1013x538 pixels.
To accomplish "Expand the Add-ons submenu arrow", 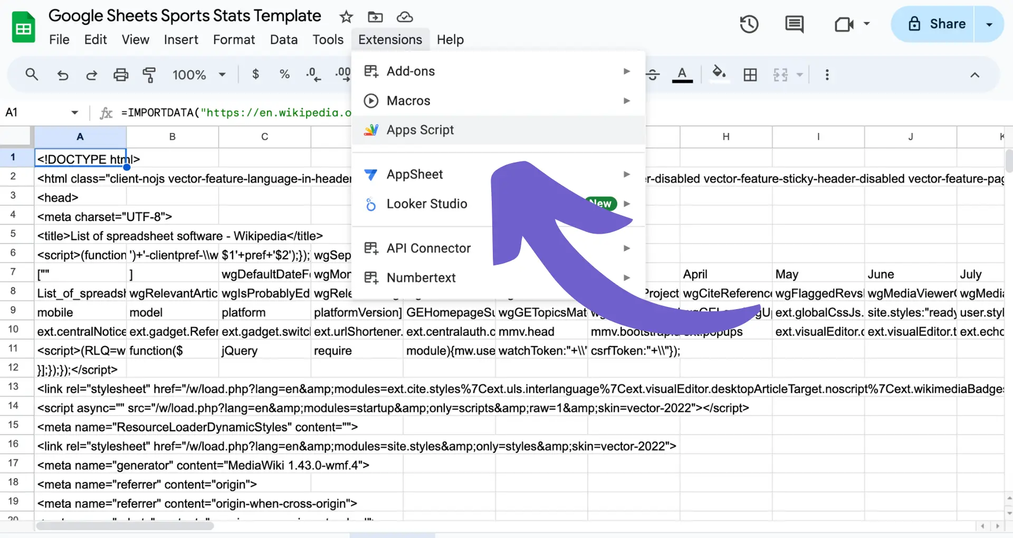I will click(x=627, y=71).
